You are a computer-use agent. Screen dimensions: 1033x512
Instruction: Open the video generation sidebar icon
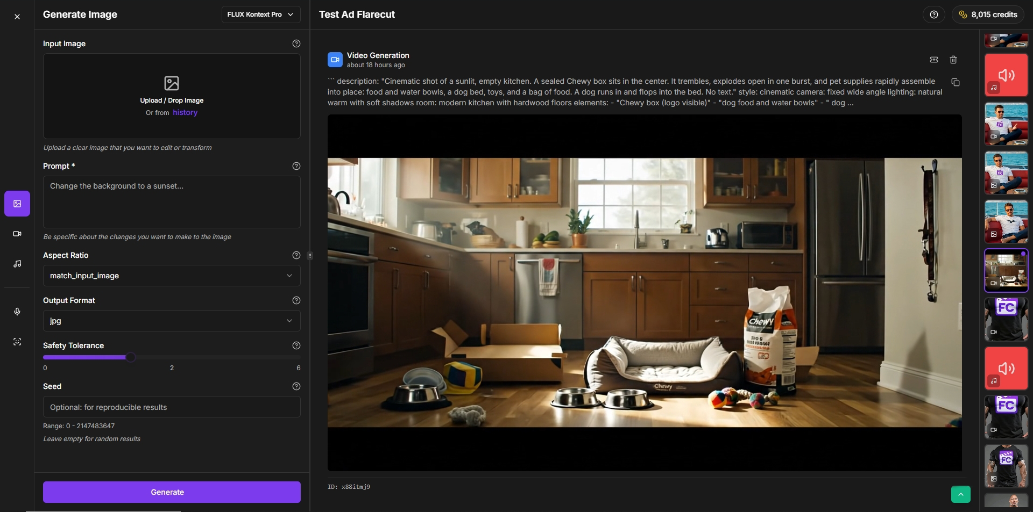point(17,234)
